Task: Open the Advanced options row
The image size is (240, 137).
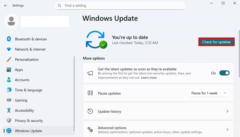Action: pos(158,129)
